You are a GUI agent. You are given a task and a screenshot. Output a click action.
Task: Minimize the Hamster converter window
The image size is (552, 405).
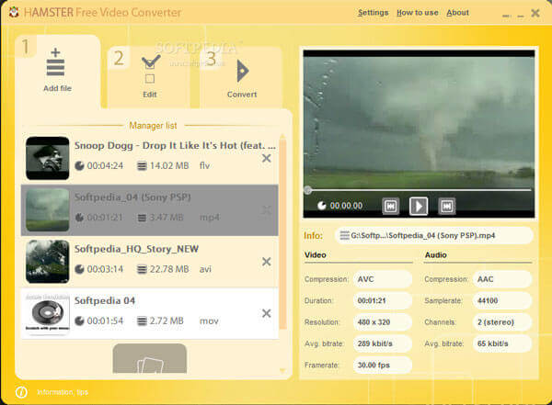[x=521, y=16]
